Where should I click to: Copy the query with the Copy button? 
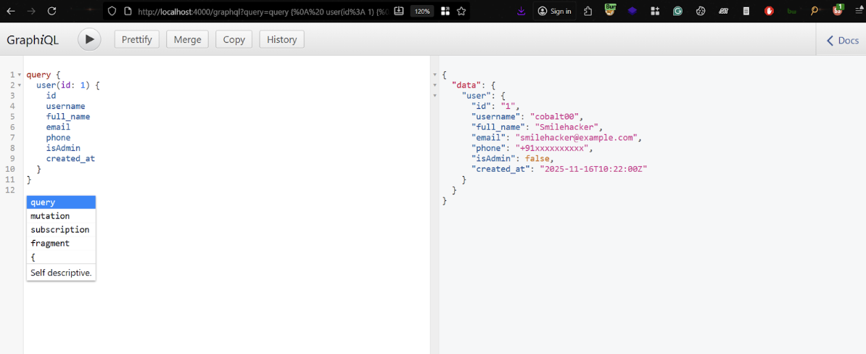(234, 40)
